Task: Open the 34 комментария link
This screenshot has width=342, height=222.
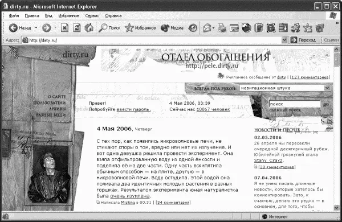Action: 173,203
